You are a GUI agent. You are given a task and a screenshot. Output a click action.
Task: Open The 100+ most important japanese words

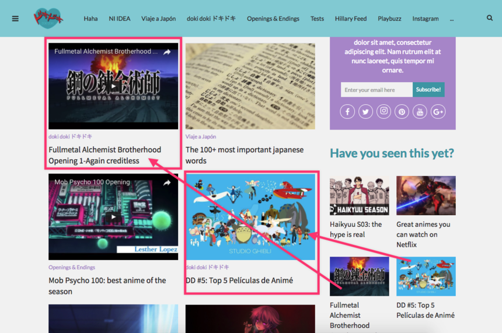(x=244, y=155)
